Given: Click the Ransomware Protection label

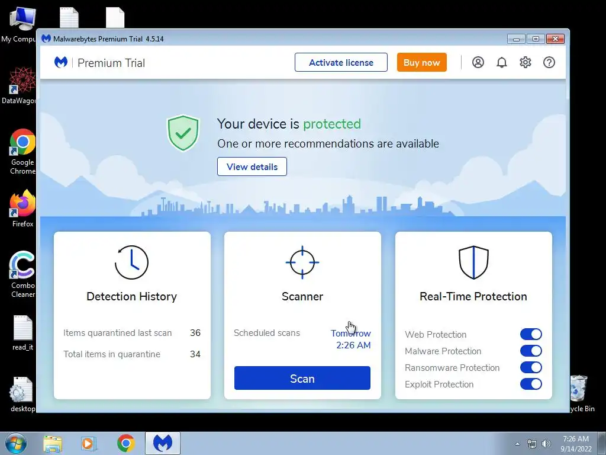Looking at the screenshot, I should click(x=452, y=367).
